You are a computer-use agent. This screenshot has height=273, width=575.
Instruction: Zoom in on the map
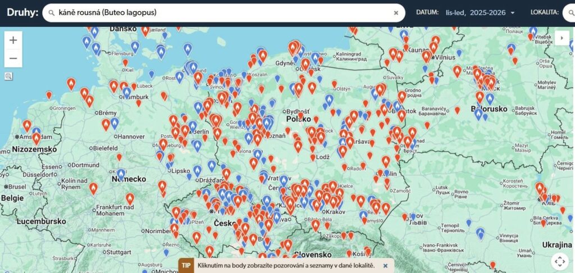13,40
